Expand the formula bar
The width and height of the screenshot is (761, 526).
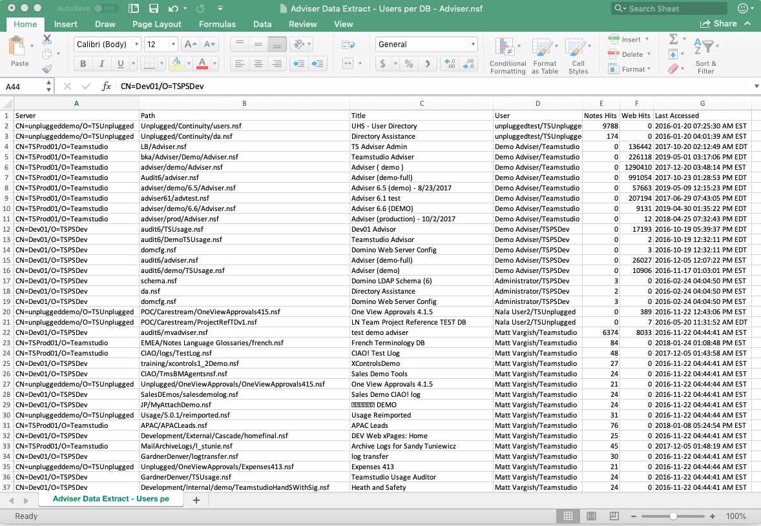(x=756, y=86)
